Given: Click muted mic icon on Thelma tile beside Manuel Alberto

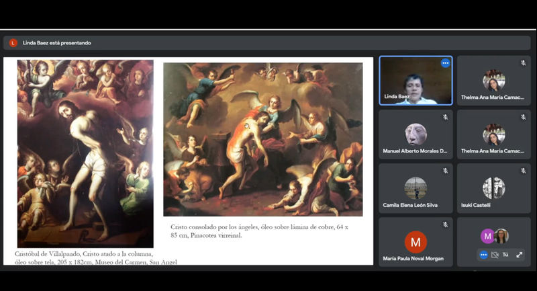Looking at the screenshot, I should (524, 117).
